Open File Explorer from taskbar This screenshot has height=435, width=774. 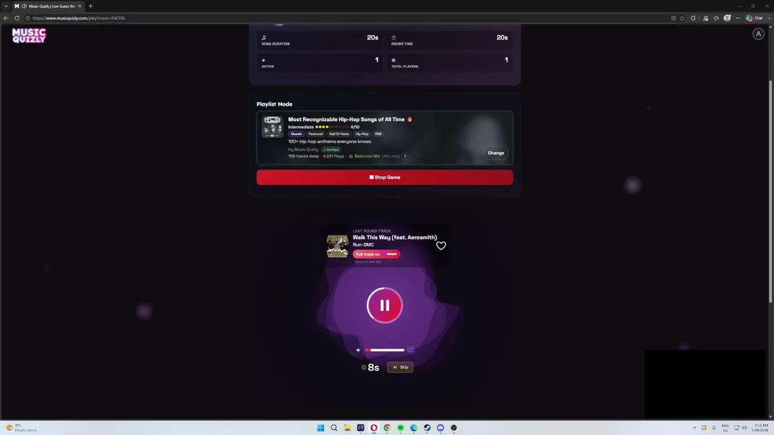347,428
